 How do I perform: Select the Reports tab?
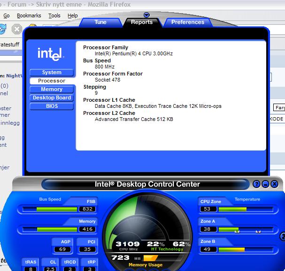tap(142, 22)
